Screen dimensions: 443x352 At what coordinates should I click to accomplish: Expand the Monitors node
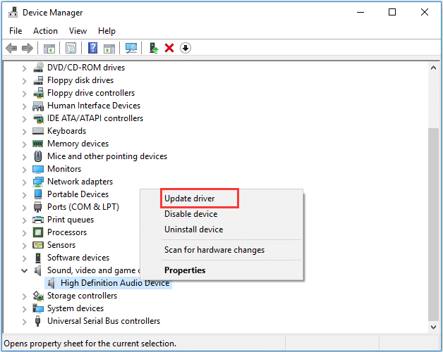(x=24, y=169)
